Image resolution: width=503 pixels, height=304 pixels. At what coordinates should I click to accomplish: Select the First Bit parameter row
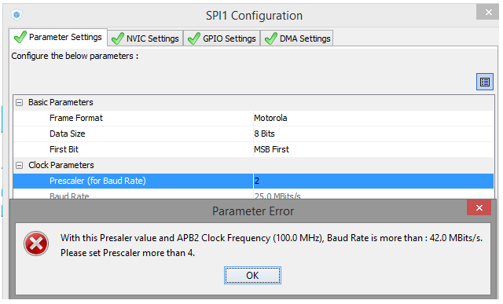253,149
